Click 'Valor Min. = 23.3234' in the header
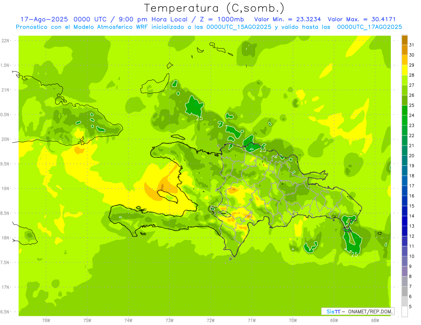The height and width of the screenshot is (325, 421). coord(288,19)
